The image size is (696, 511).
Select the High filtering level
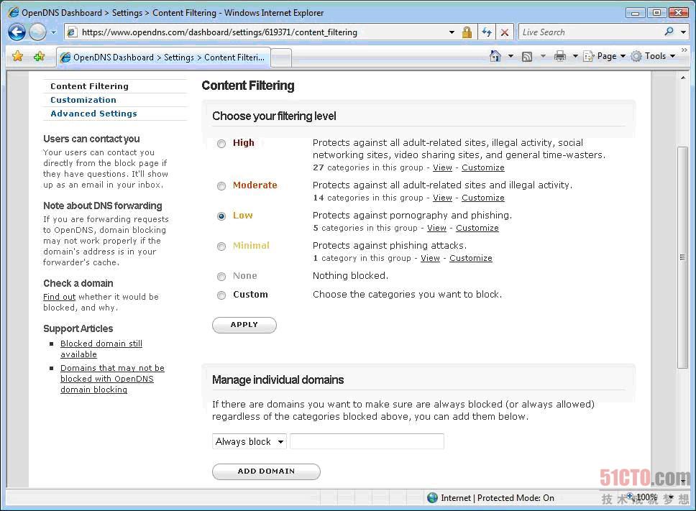(x=221, y=143)
